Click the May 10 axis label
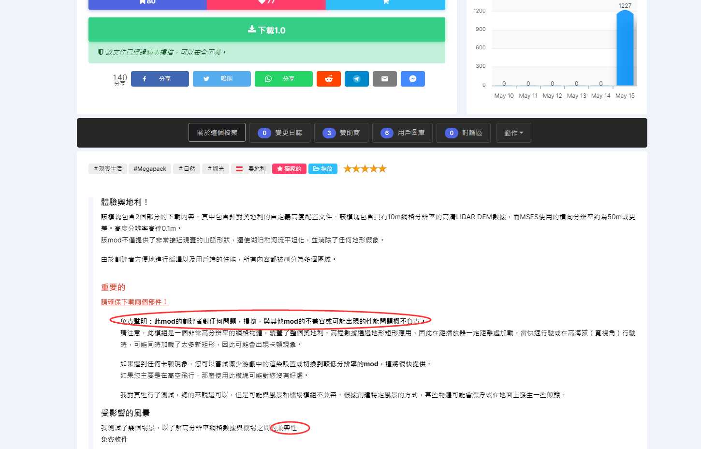Viewport: 701px width, 449px height. point(504,96)
